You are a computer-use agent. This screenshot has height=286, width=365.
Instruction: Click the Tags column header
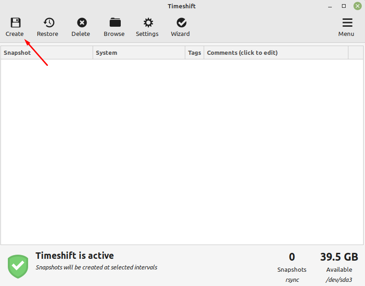coord(194,53)
